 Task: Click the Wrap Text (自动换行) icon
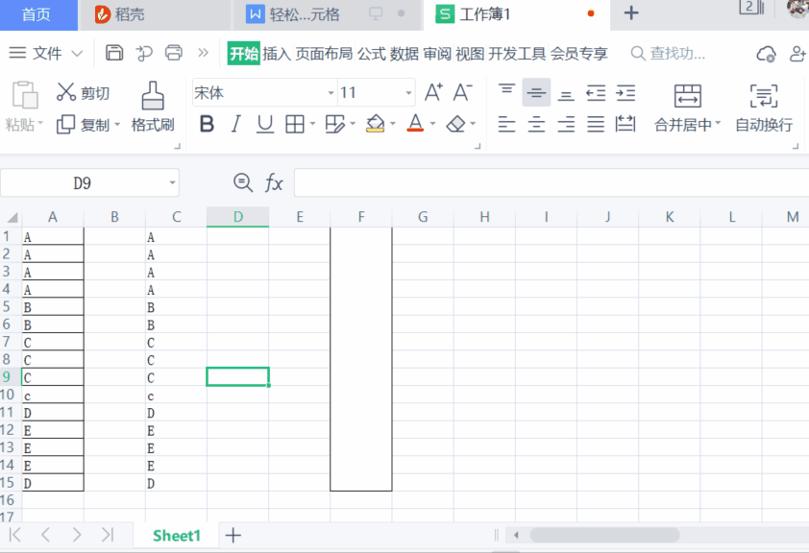[763, 96]
